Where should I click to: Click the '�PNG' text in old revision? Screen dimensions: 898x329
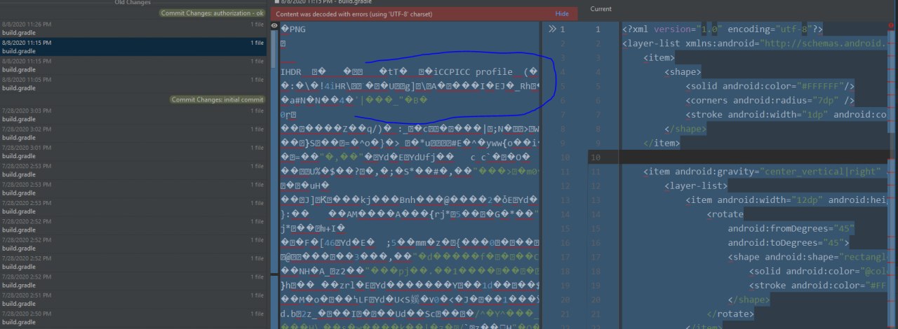coord(293,29)
